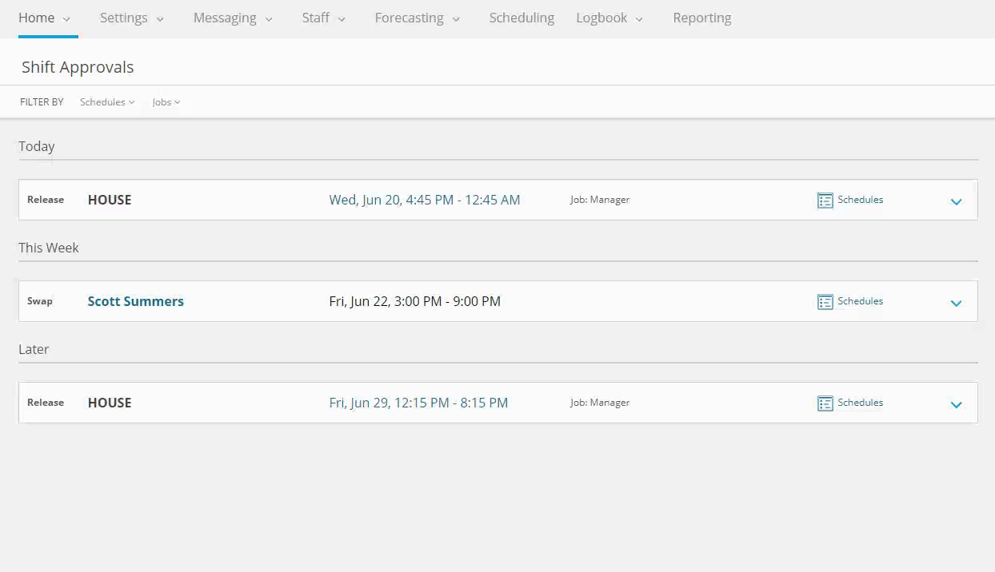Click Schedules link in the Fri, Jun 29 row
The image size is (995, 572).
[x=861, y=403]
